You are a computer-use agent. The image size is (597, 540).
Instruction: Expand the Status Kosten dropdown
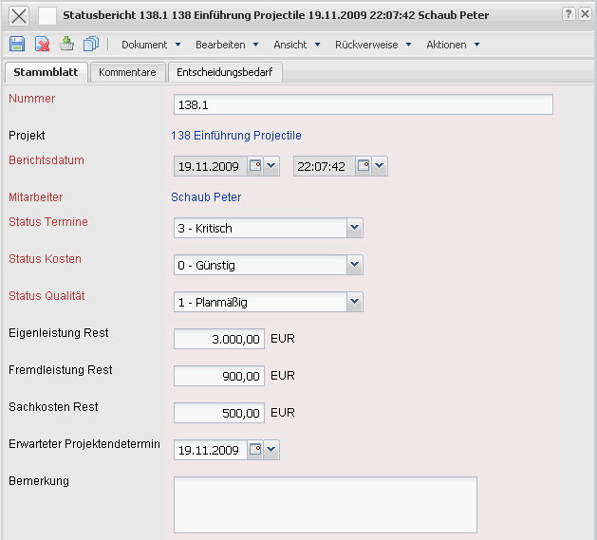pos(354,265)
